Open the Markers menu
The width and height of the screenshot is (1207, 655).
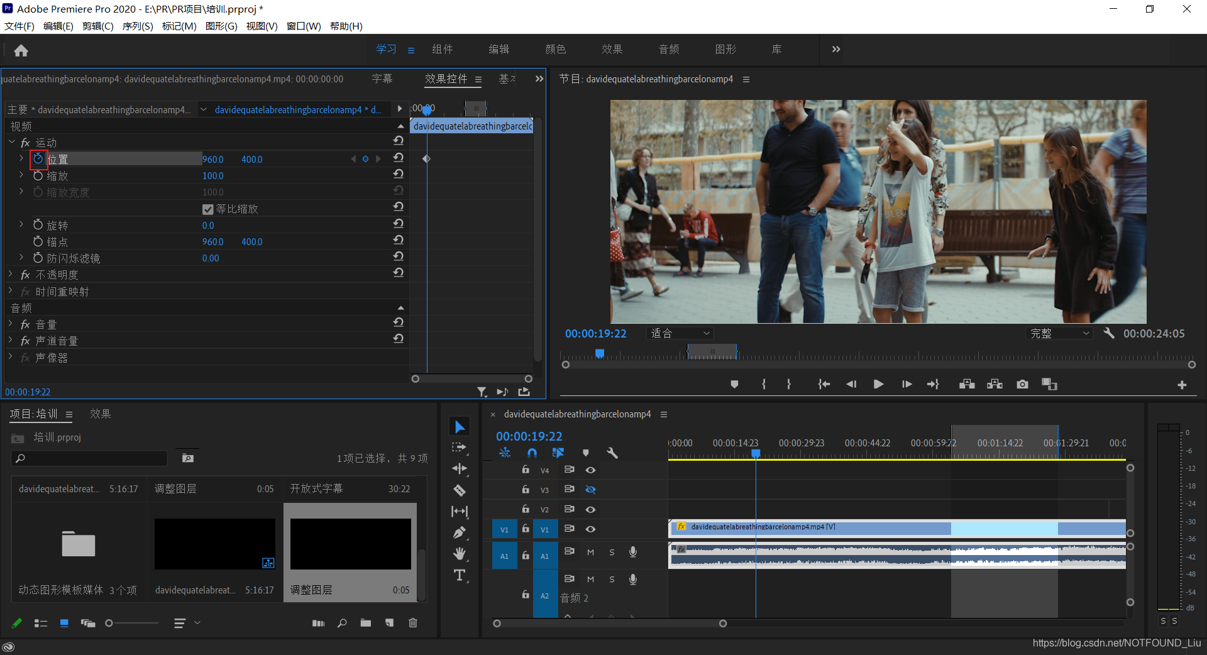[179, 26]
